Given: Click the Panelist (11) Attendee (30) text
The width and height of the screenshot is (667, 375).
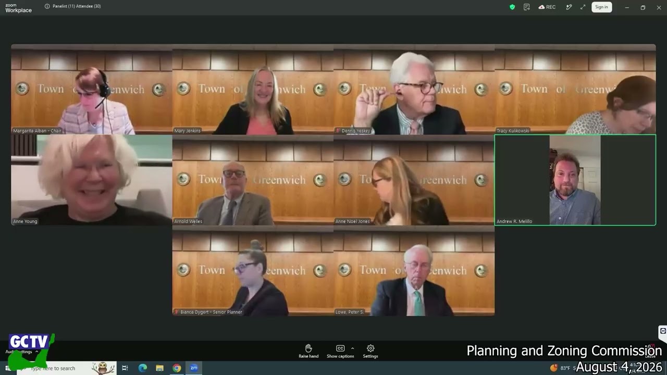Looking at the screenshot, I should 77,6.
